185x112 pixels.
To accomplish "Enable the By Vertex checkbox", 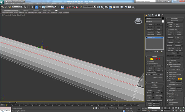I will pos(147,62).
